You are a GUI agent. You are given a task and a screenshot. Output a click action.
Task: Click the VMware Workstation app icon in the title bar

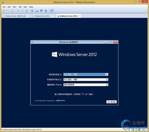click(x=3, y=2)
